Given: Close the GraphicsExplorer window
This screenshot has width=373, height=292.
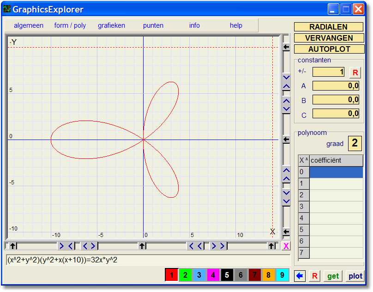Looking at the screenshot, I should (x=358, y=9).
